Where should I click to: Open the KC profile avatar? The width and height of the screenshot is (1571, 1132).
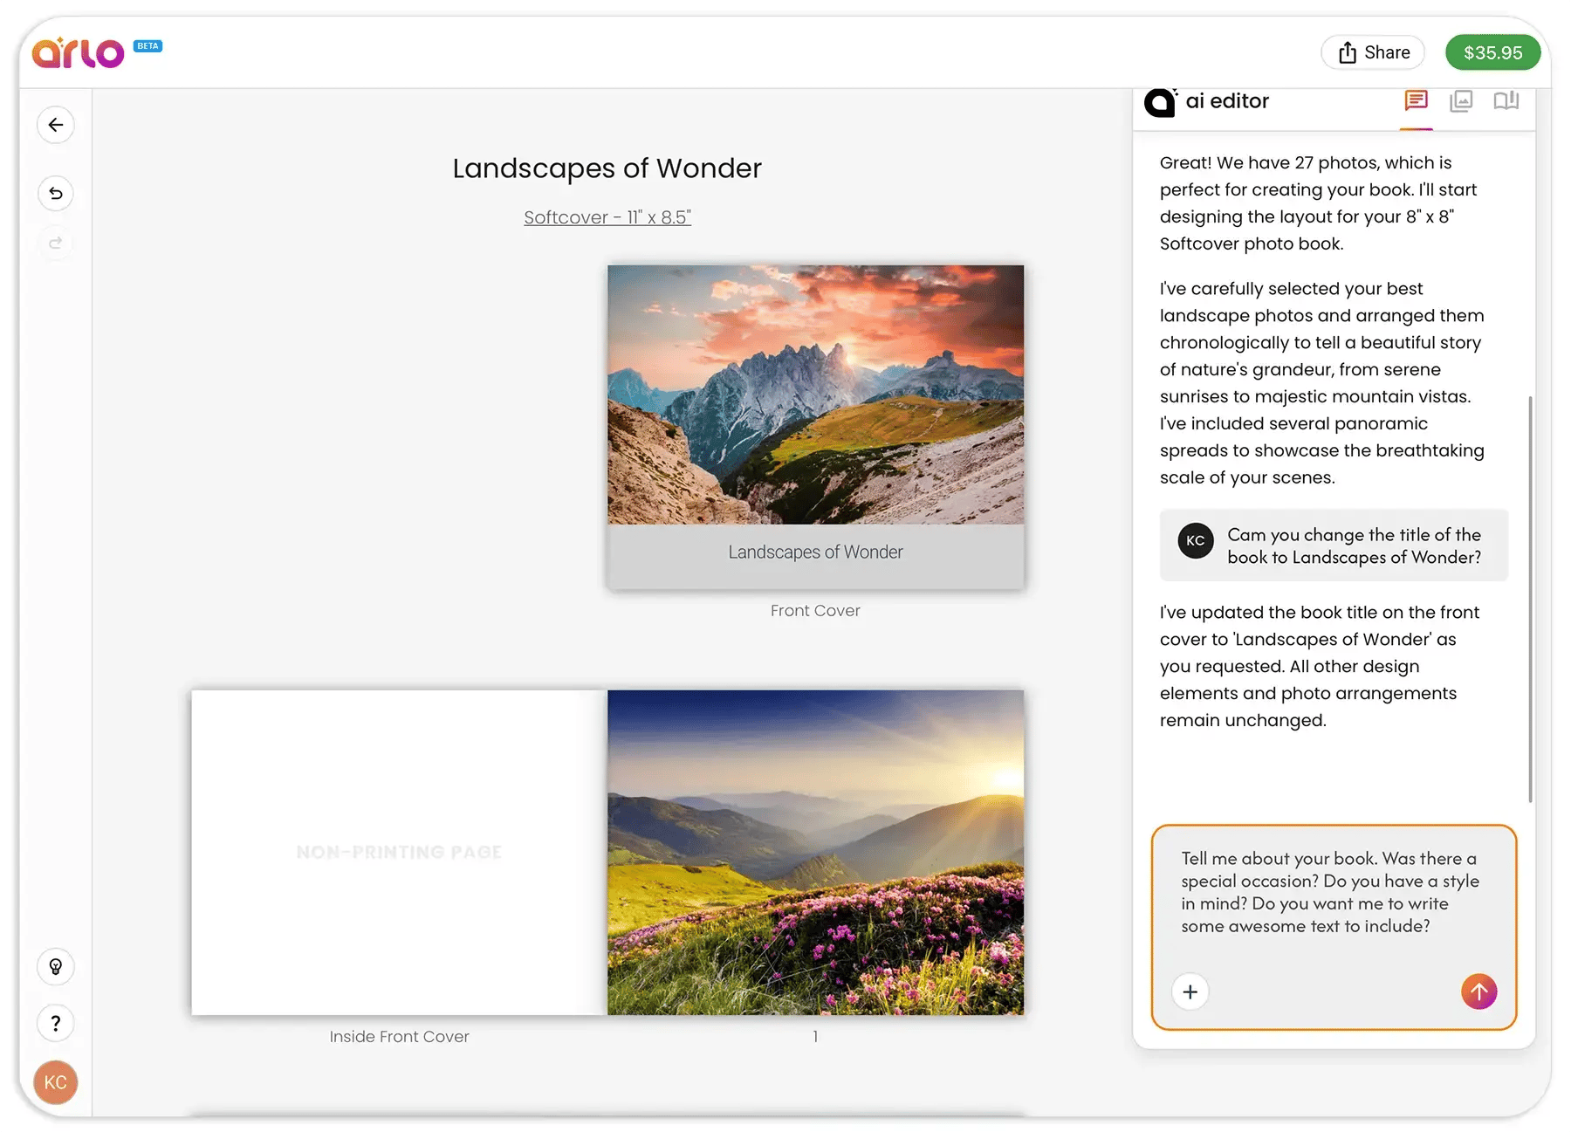point(55,1082)
